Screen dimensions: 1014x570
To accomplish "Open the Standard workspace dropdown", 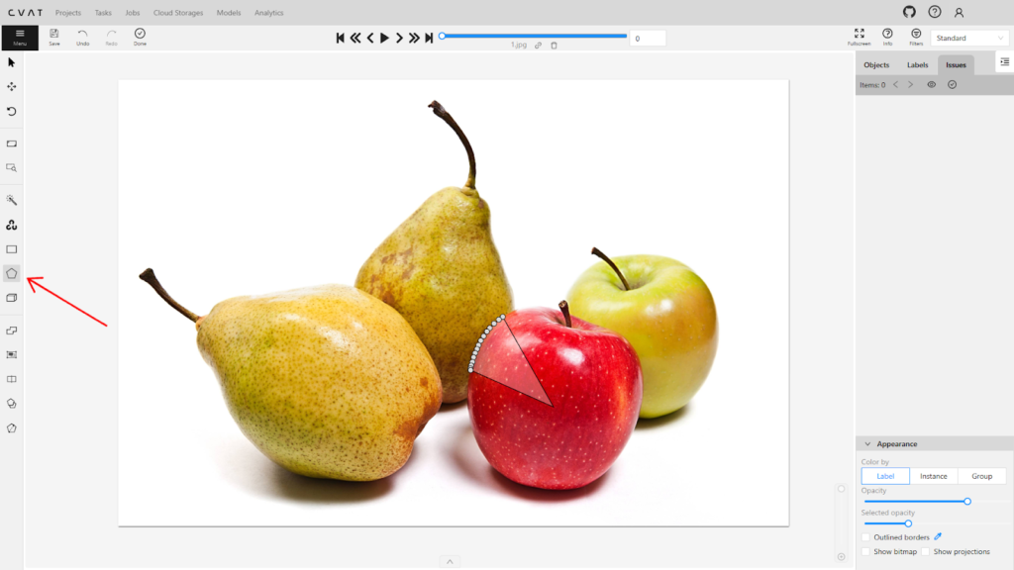I will pyautogui.click(x=969, y=39).
